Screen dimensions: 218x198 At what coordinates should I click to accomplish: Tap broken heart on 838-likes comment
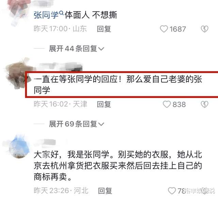[204, 104]
